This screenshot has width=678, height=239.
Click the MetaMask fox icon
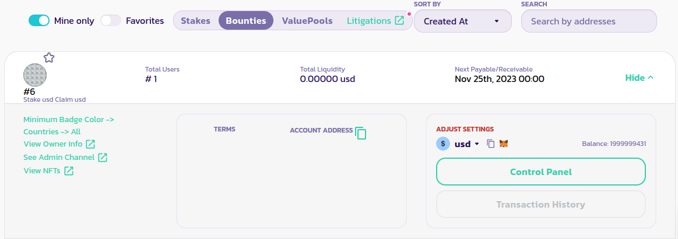tap(504, 144)
